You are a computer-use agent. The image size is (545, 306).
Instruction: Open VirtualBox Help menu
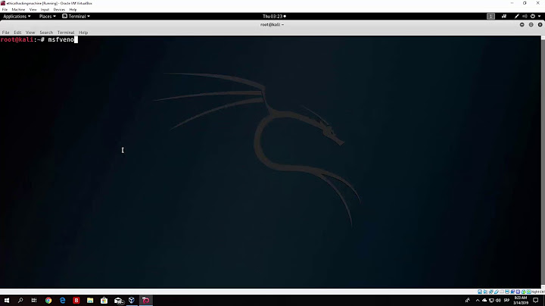click(73, 10)
